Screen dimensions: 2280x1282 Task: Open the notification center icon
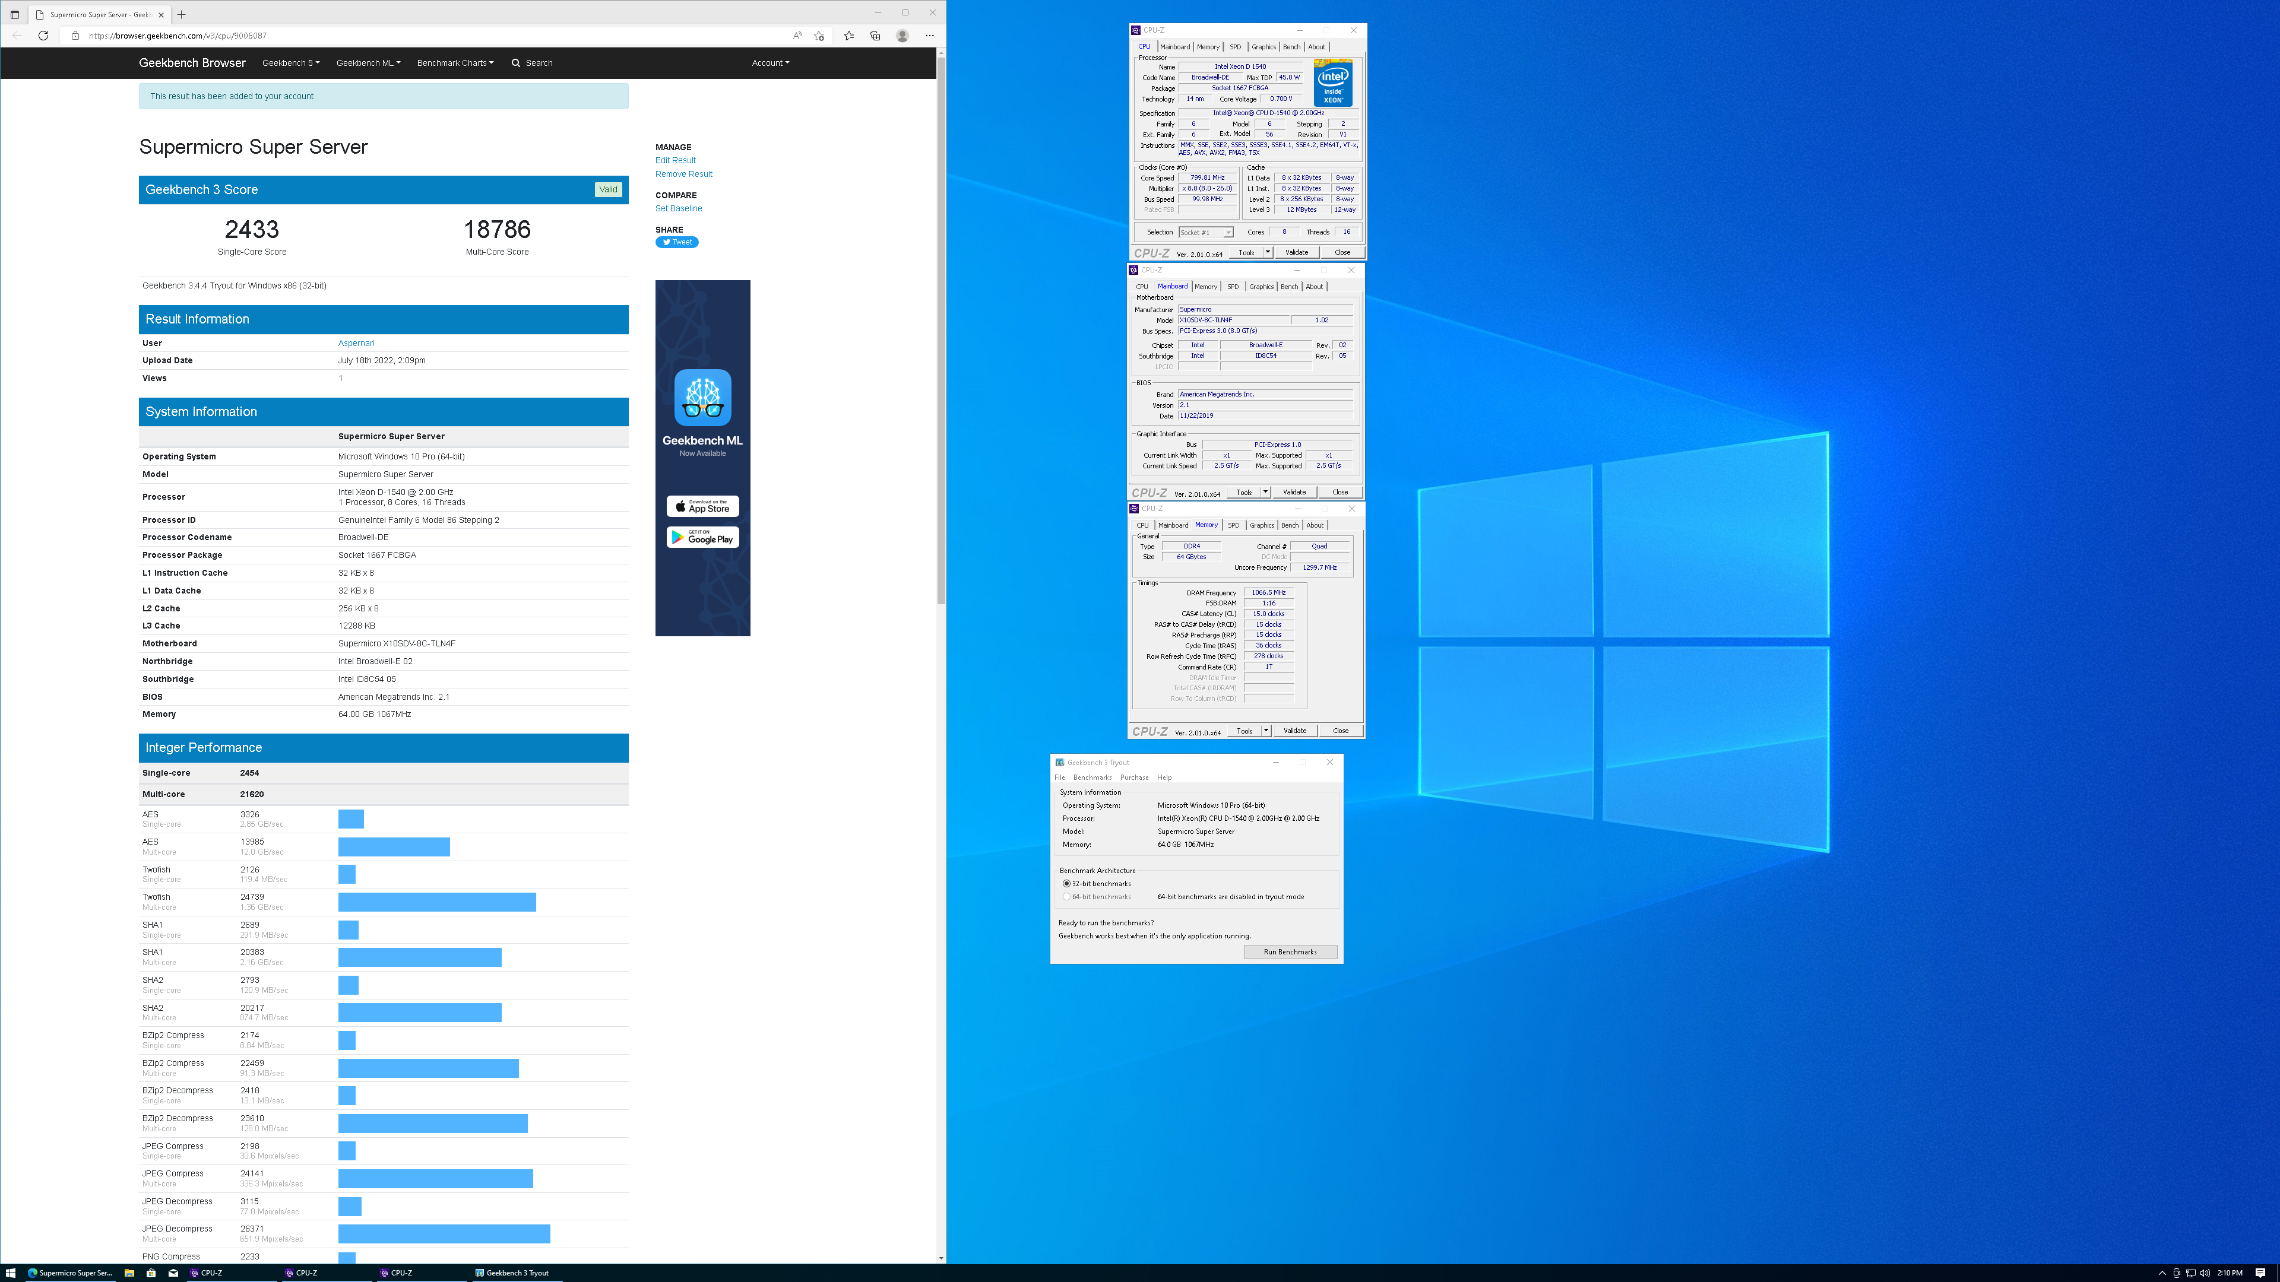coord(2260,1273)
